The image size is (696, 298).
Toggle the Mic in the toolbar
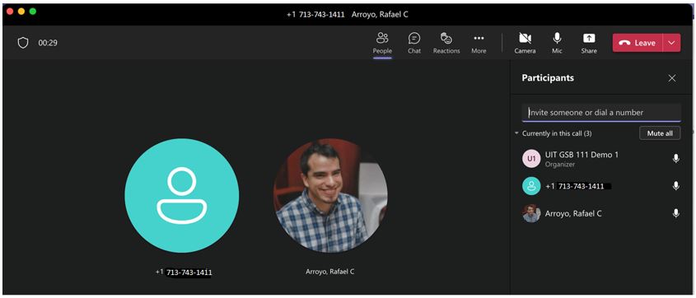557,43
